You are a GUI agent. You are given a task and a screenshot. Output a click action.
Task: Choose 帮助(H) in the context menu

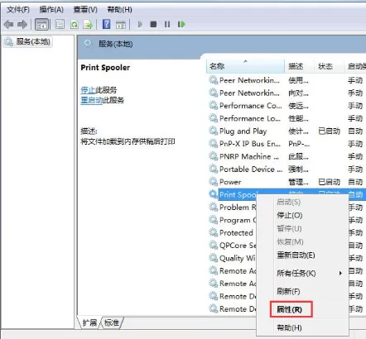[x=289, y=327]
